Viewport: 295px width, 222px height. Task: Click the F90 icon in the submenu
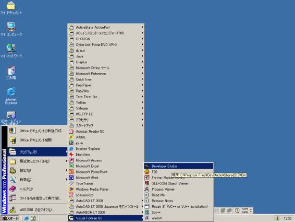tap(147, 172)
